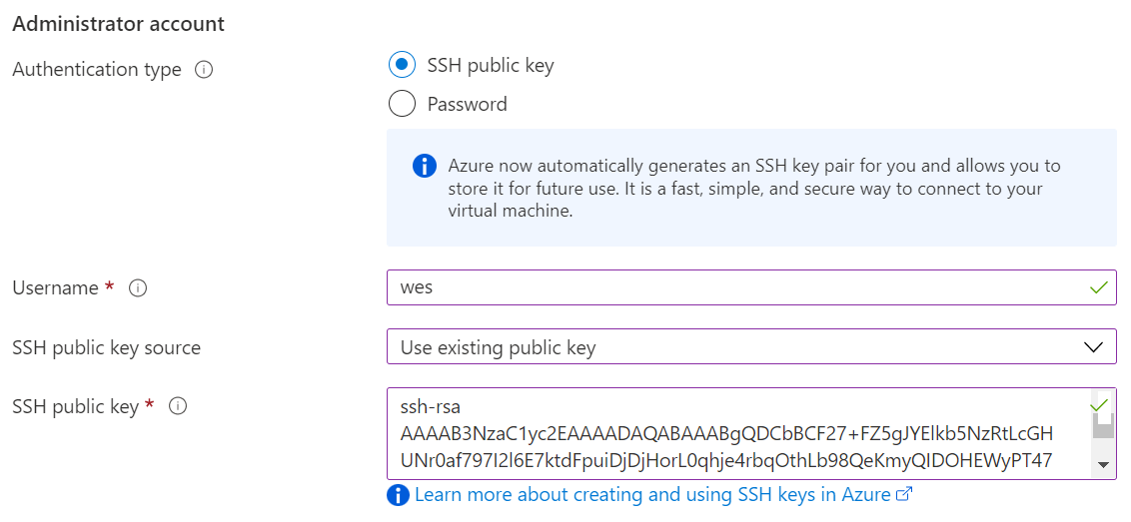The height and width of the screenshot is (522, 1131).
Task: Click the Azure SSH key pair information banner text
Action: [754, 188]
